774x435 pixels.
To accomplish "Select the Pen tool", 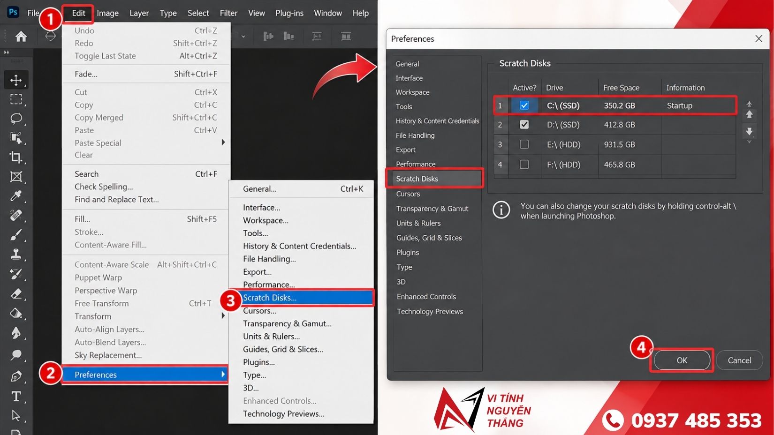I will coord(16,376).
